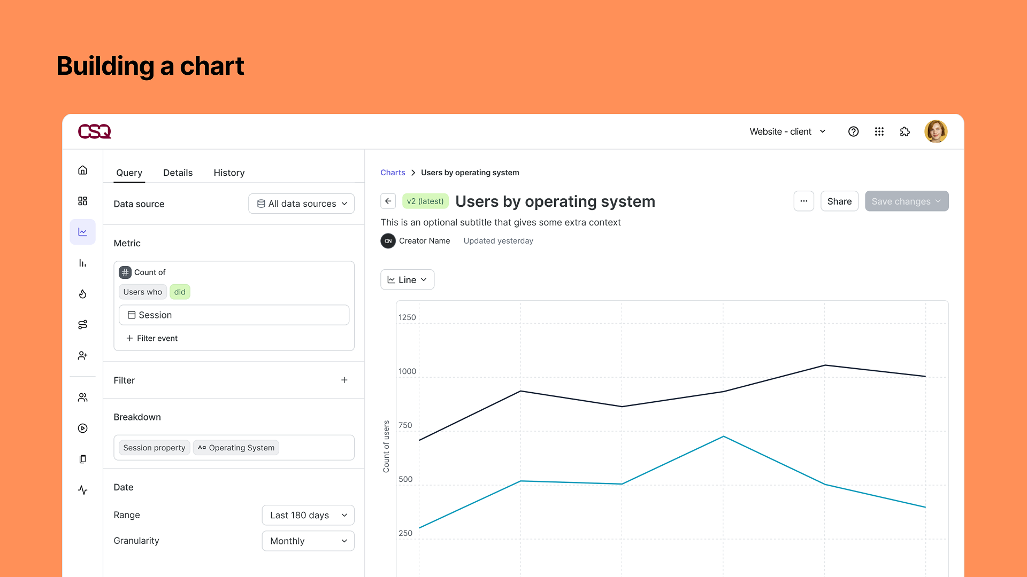Open the clipboard icon in sidebar

coord(82,459)
